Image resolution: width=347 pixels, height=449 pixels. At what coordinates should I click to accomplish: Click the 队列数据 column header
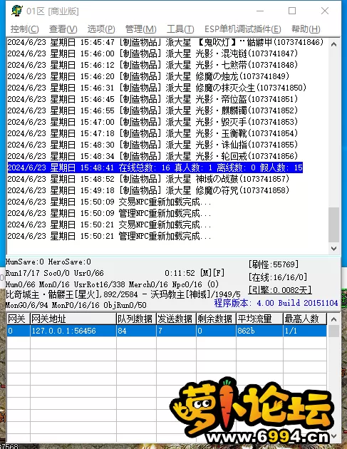pyautogui.click(x=136, y=319)
